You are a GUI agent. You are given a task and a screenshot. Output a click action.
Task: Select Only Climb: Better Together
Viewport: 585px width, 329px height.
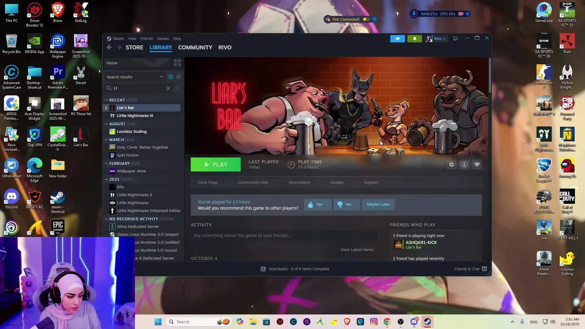pos(143,147)
